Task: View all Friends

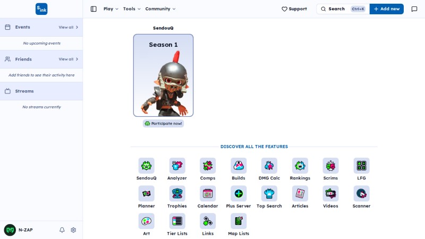Action: (69, 59)
